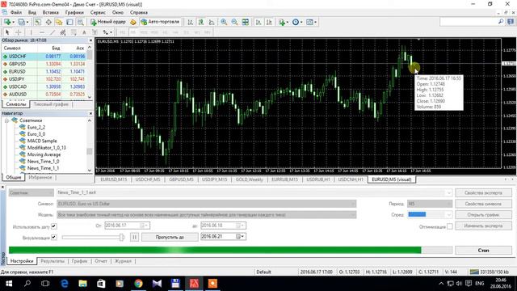This screenshot has height=291, width=517.
Task: Open MetaEditor via the yellow book icon
Action: (132, 22)
